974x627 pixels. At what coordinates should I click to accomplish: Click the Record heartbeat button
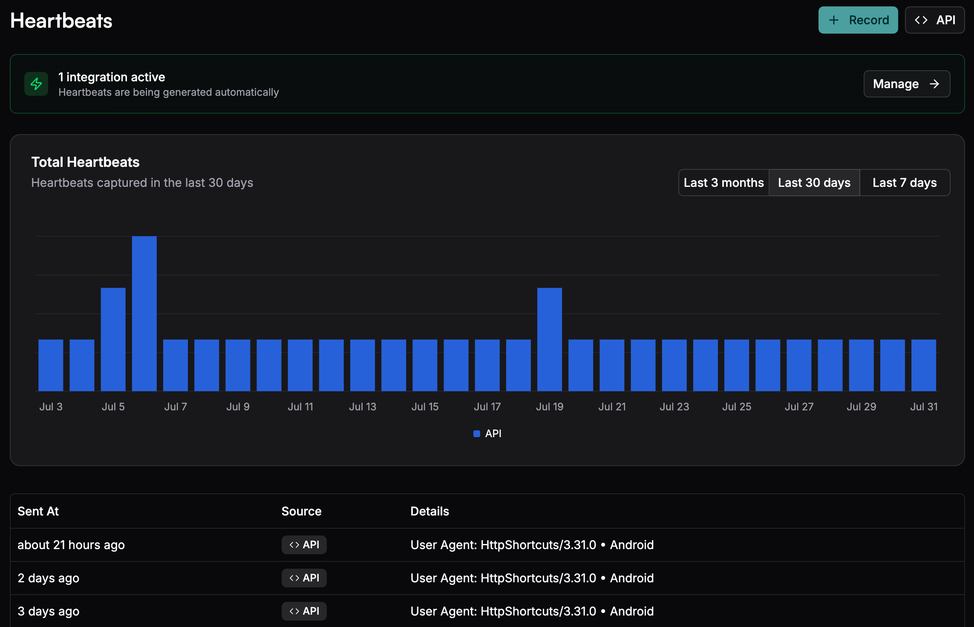tap(858, 20)
